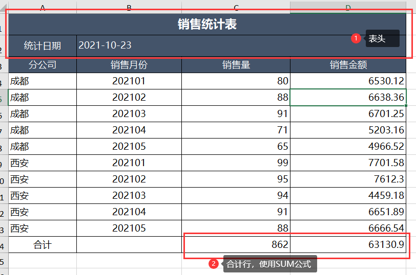This screenshot has width=416, height=275.
Task: Click the fill handle of the selected cell
Action: (x=406, y=106)
